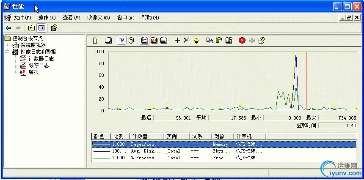Screen dimensions: 364x180
Task: Click the Forward arrow in the console toolbar
Action: pos(18,28)
